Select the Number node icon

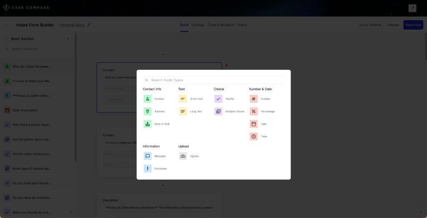(x=254, y=99)
